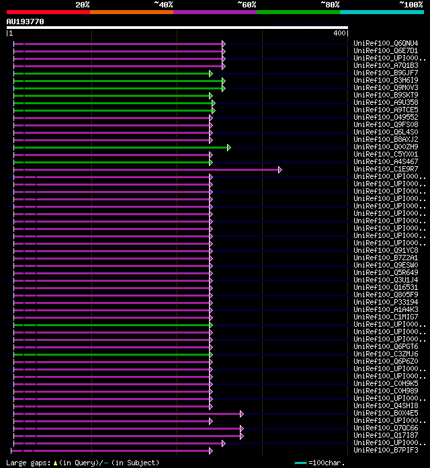The width and height of the screenshot is (430, 468).
Task: Select the UniRef100_B7Z2A1 subject label
Action: (386, 258)
